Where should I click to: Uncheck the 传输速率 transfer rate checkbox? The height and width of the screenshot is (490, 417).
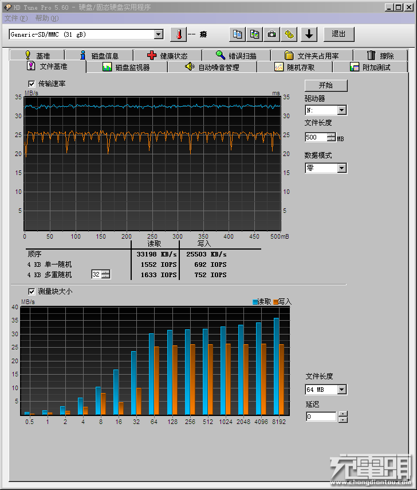pyautogui.click(x=32, y=84)
